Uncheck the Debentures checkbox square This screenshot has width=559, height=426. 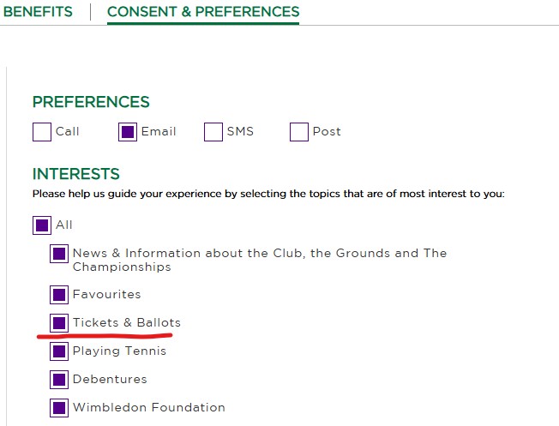[x=59, y=380]
